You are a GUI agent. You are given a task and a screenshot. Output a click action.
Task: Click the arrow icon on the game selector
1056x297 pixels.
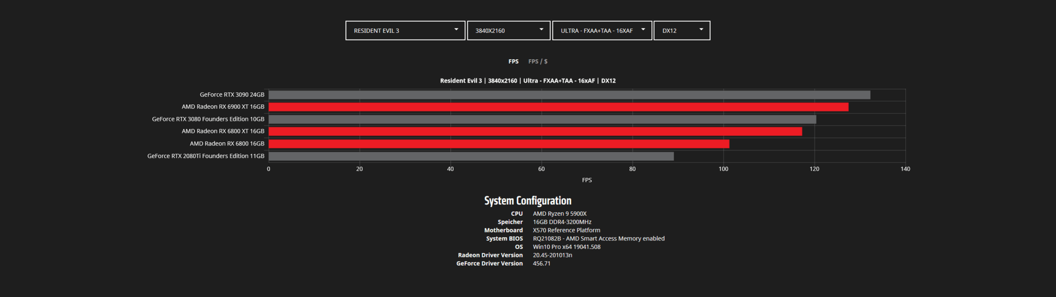pos(456,30)
